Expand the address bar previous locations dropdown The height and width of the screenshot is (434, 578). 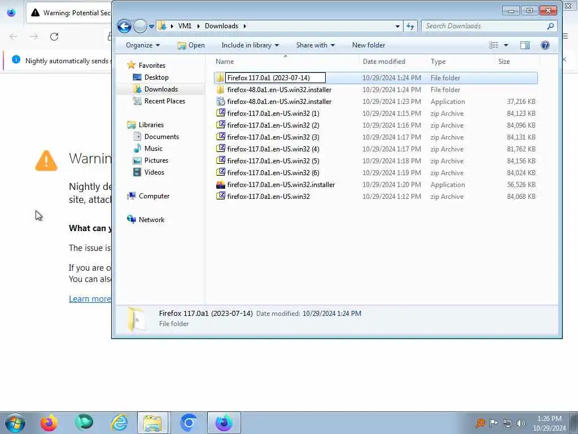[397, 26]
